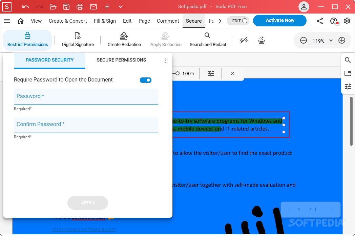The image size is (355, 236).
Task: Adjust the 100% opacity slider handle
Action: [177, 73]
